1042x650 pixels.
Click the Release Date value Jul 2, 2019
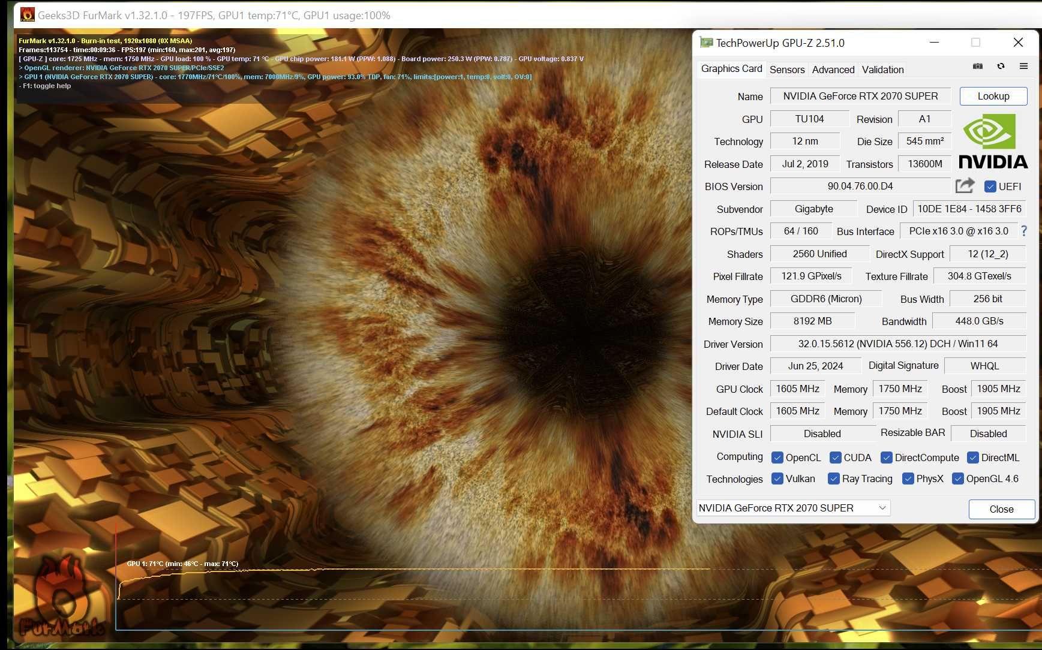point(805,164)
